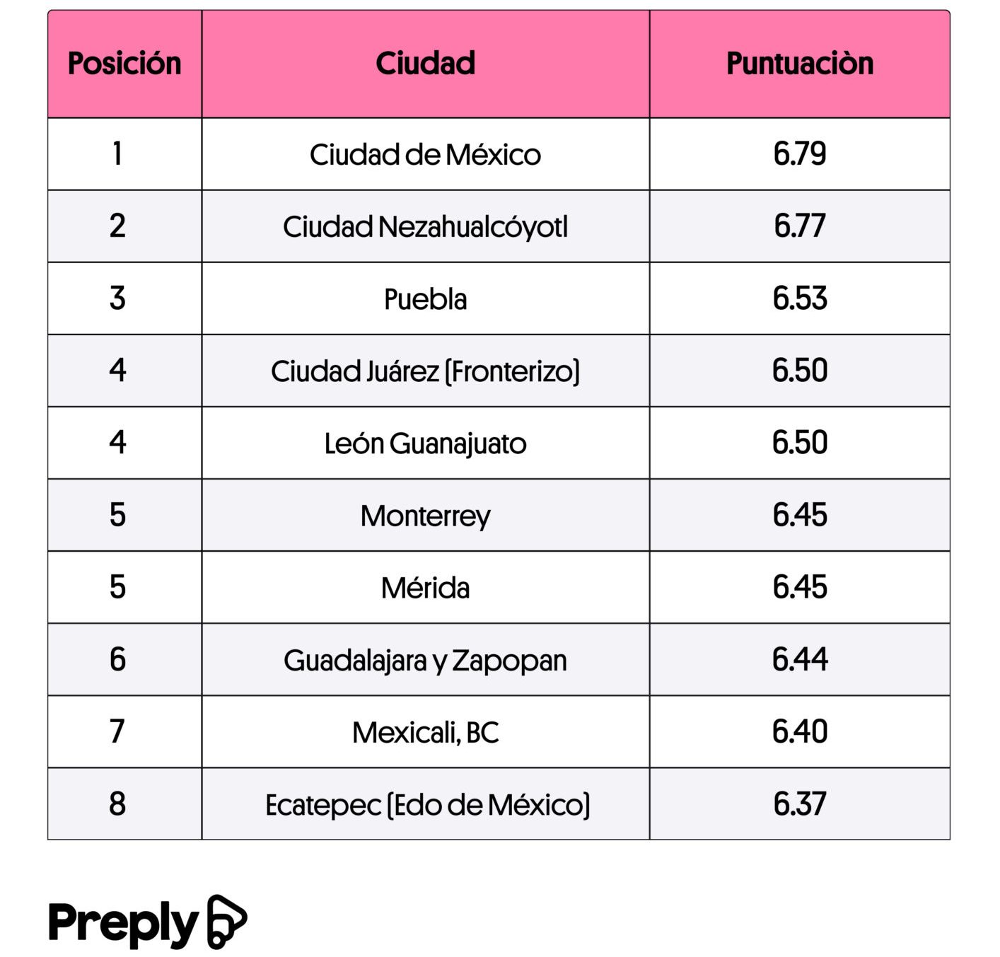
Task: Click the Ecatepec (Edo de México) cell
Action: 426,804
